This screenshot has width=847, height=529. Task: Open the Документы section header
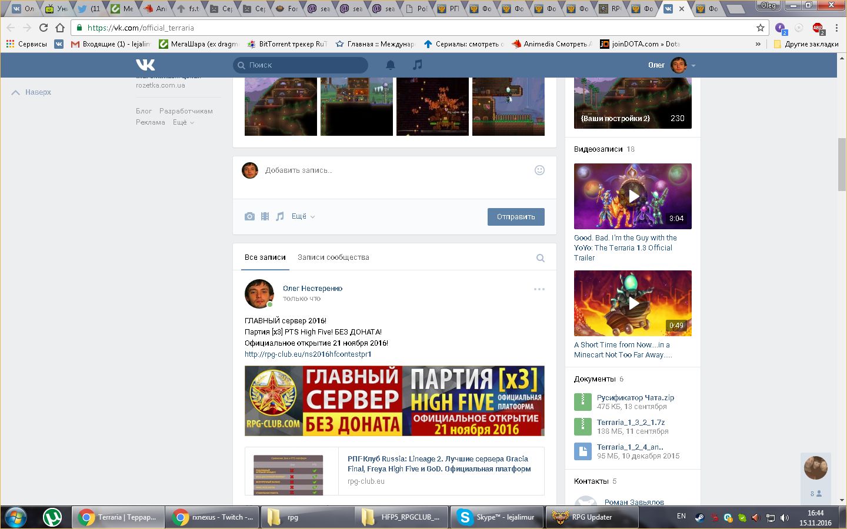(x=595, y=379)
